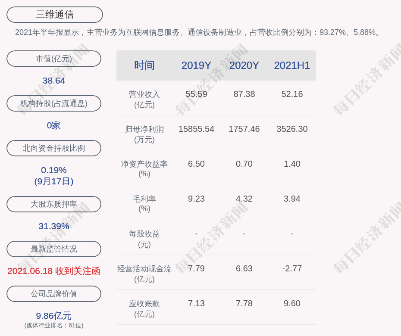Screen dimensions: 401x336
Task: Select the 北向资金持股比例 label pill
Action: coord(54,148)
